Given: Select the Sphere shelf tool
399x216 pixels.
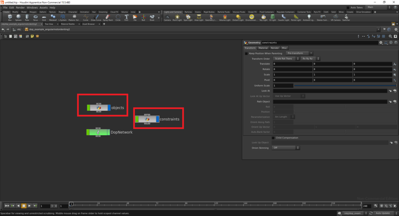Looking at the screenshot, I should pyautogui.click(x=18, y=18).
